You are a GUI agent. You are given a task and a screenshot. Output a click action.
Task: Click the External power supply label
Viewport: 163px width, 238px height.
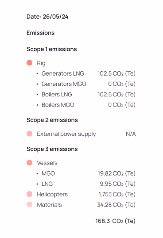click(66, 134)
